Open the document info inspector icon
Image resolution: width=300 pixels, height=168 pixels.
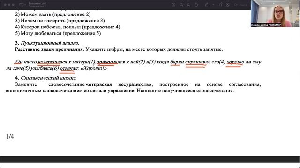173,5
